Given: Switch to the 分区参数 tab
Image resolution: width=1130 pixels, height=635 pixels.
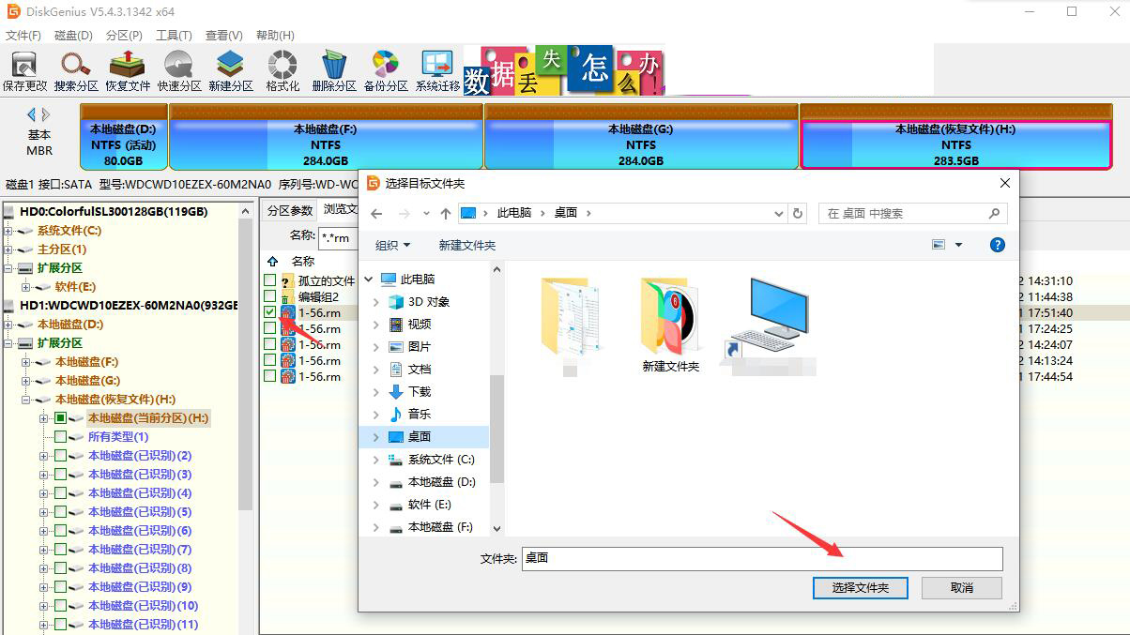Looking at the screenshot, I should pos(288,210).
